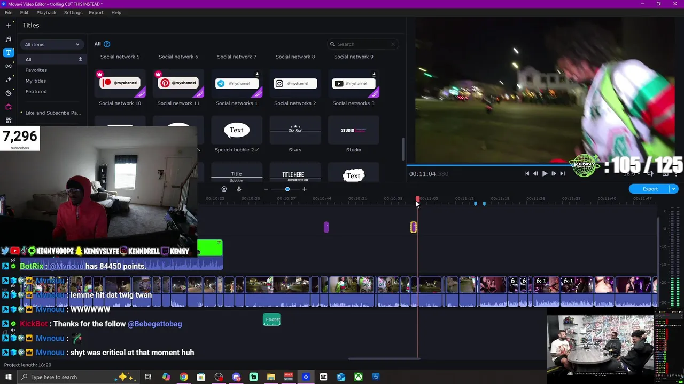
Task: Open the Edit menu
Action: 25,12
